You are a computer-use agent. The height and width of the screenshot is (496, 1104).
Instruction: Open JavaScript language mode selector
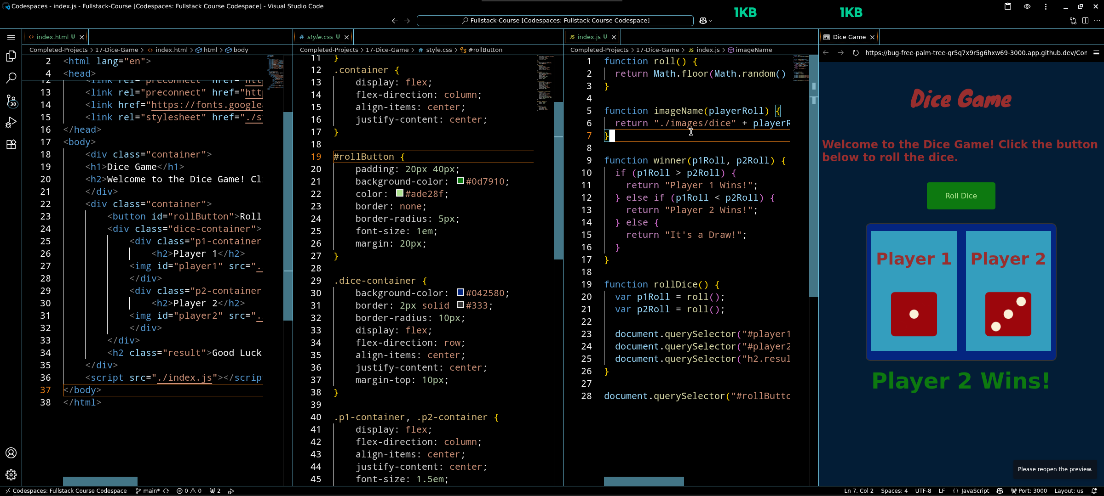[x=975, y=490]
